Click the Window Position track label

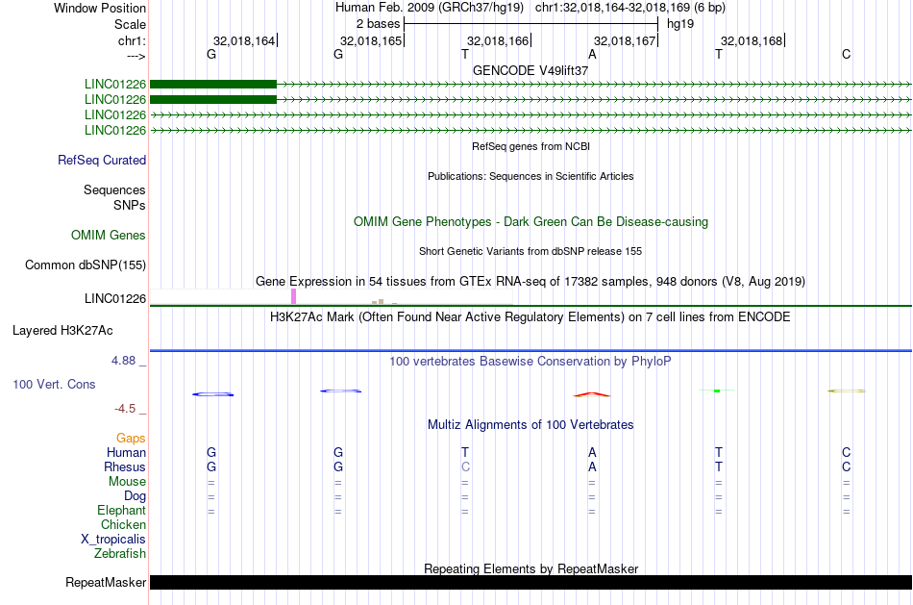pyautogui.click(x=100, y=8)
